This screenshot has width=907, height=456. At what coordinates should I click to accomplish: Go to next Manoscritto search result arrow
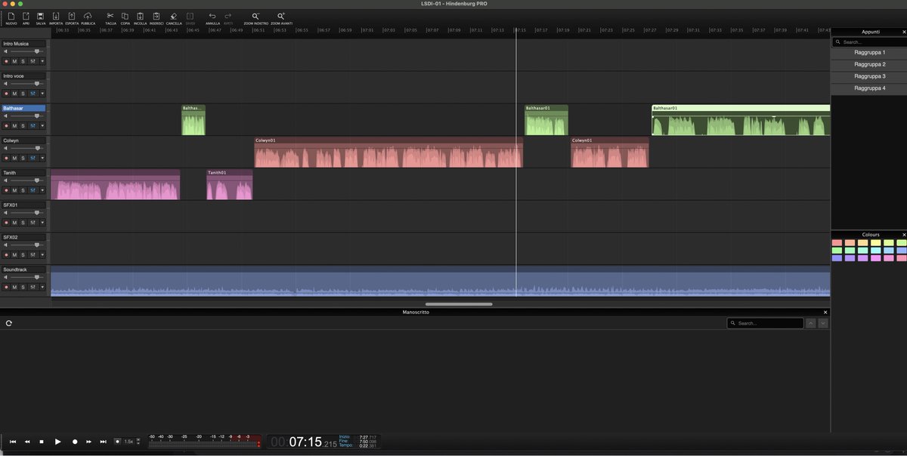(823, 323)
